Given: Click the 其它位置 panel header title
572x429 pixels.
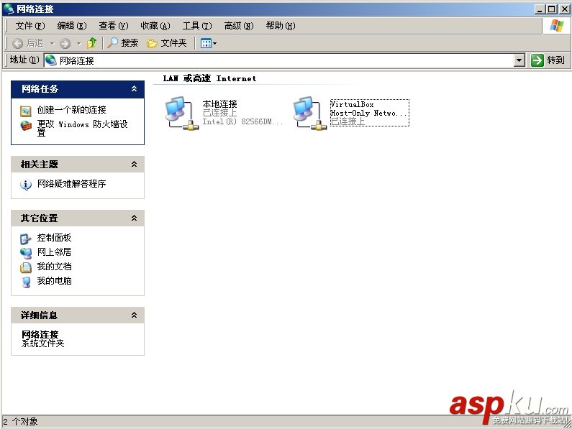Looking at the screenshot, I should click(x=40, y=218).
